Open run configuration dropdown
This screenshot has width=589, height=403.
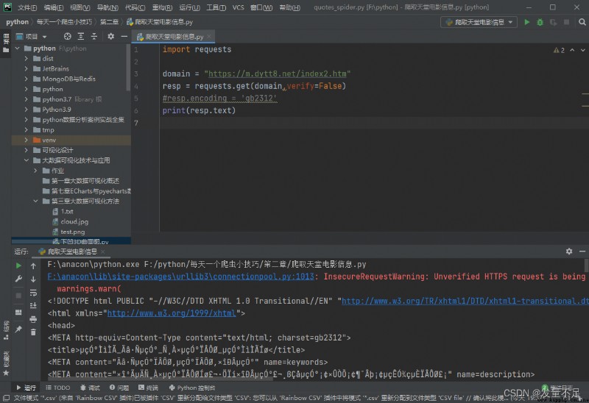tap(479, 23)
